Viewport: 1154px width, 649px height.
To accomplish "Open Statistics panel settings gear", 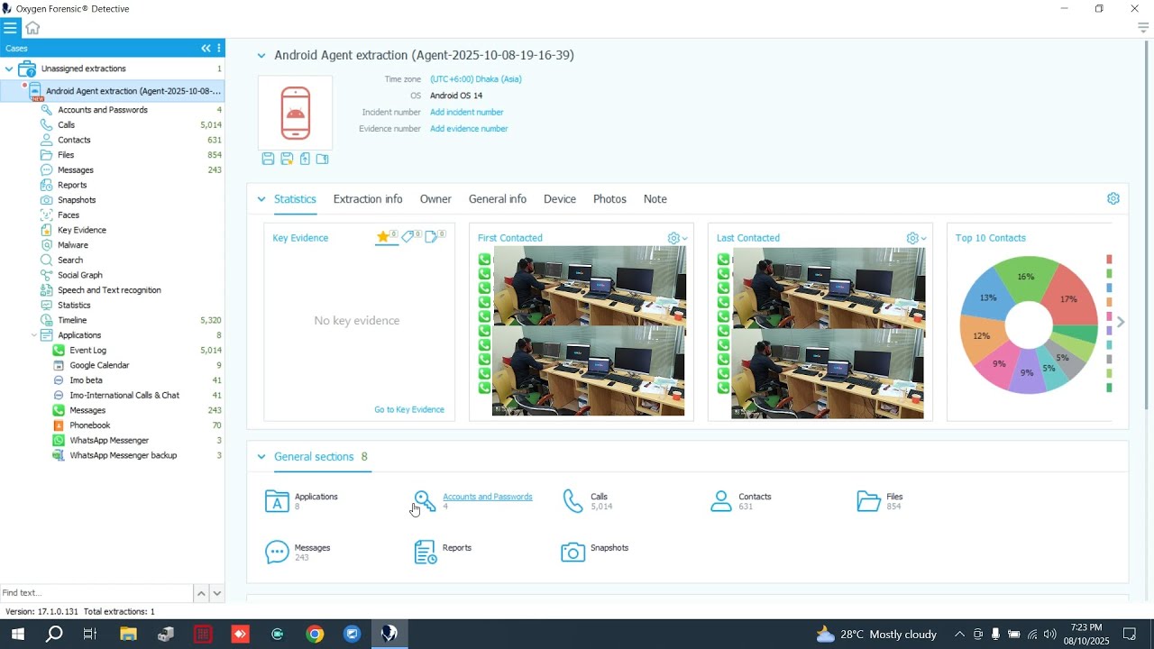I will tap(1113, 198).
